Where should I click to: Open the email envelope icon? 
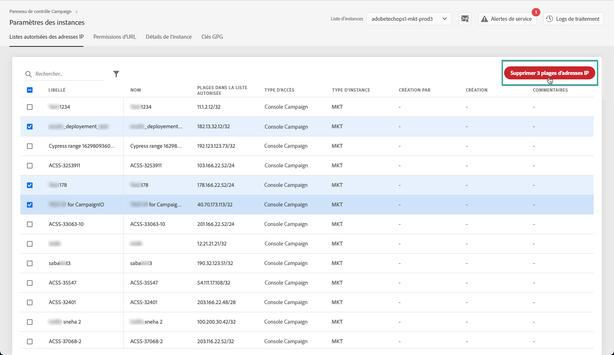(x=465, y=19)
